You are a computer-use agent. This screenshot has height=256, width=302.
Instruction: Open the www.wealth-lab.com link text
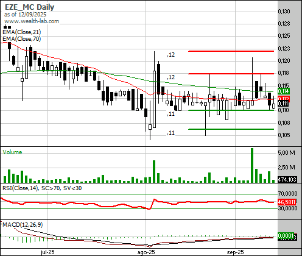[x=32, y=21]
